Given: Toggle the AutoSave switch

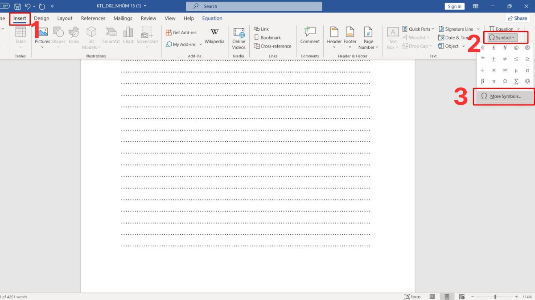Looking at the screenshot, I should tap(4, 6).
